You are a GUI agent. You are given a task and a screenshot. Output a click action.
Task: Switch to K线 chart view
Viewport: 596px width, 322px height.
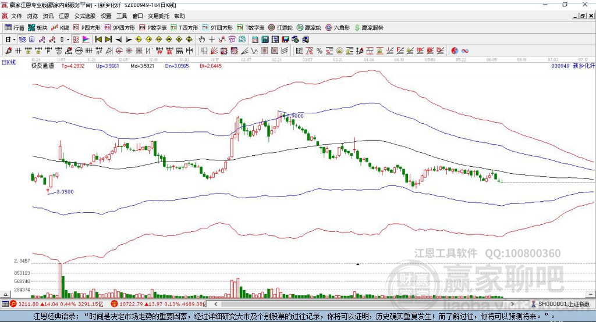60,28
